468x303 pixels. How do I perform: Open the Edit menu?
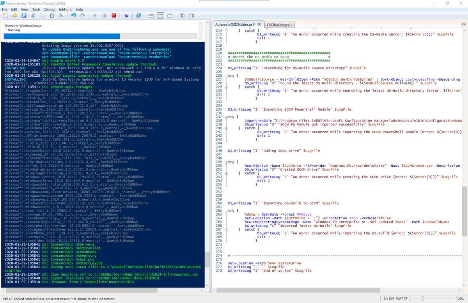(14, 9)
